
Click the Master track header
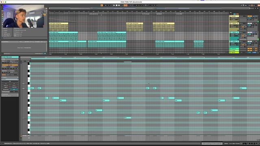(x=234, y=52)
